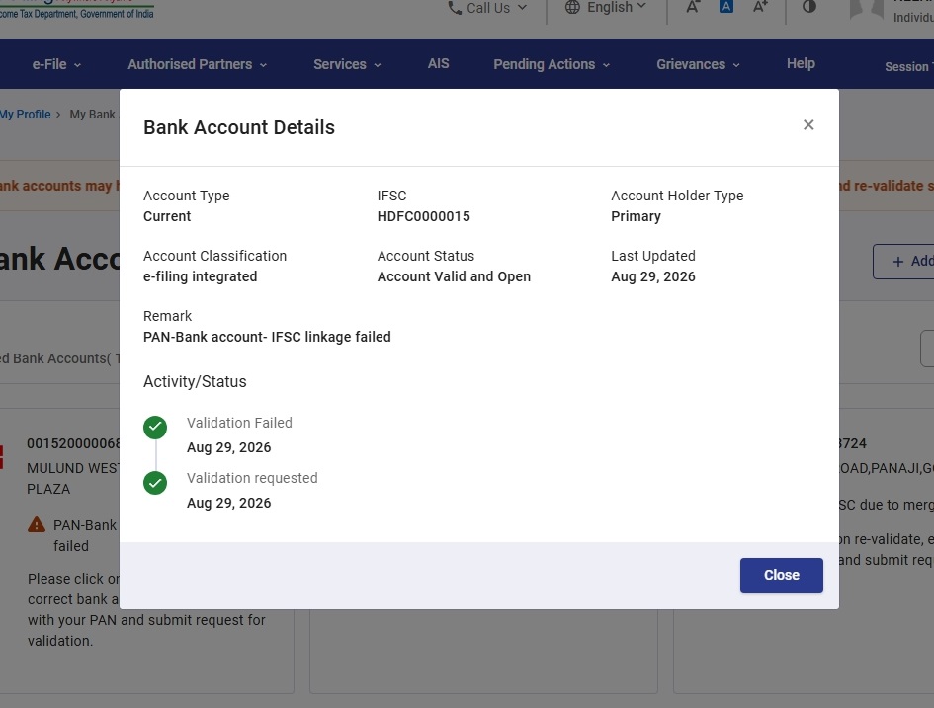Open the e-File menu

pos(56,64)
